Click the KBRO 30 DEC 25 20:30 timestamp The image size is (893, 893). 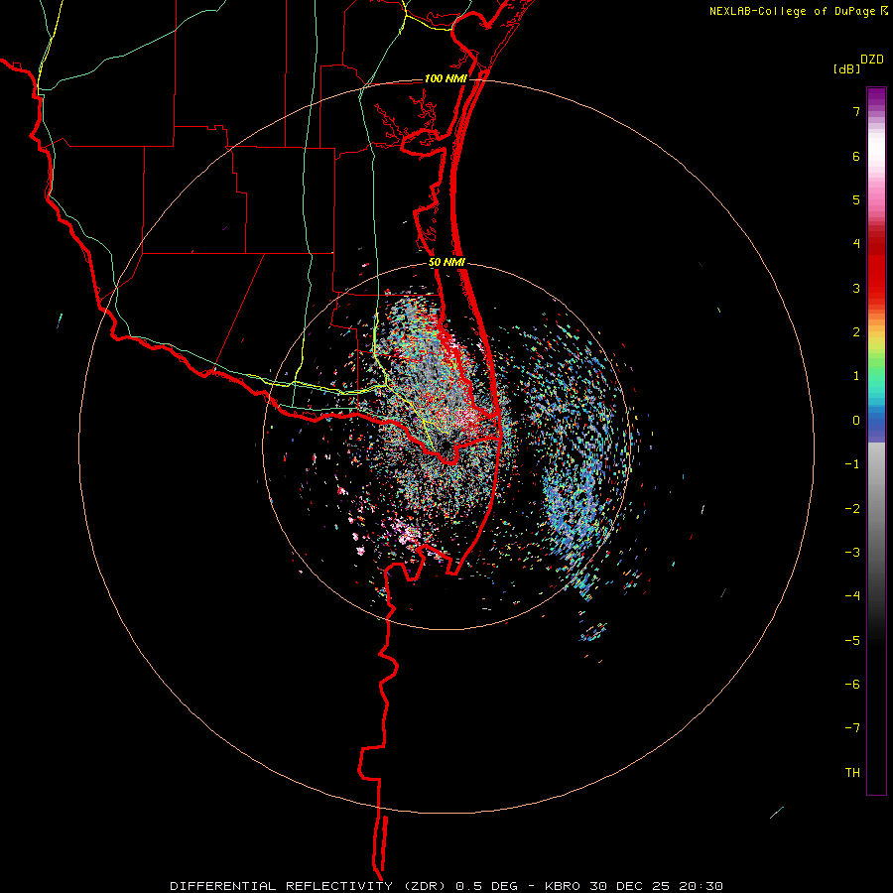pyautogui.click(x=634, y=886)
